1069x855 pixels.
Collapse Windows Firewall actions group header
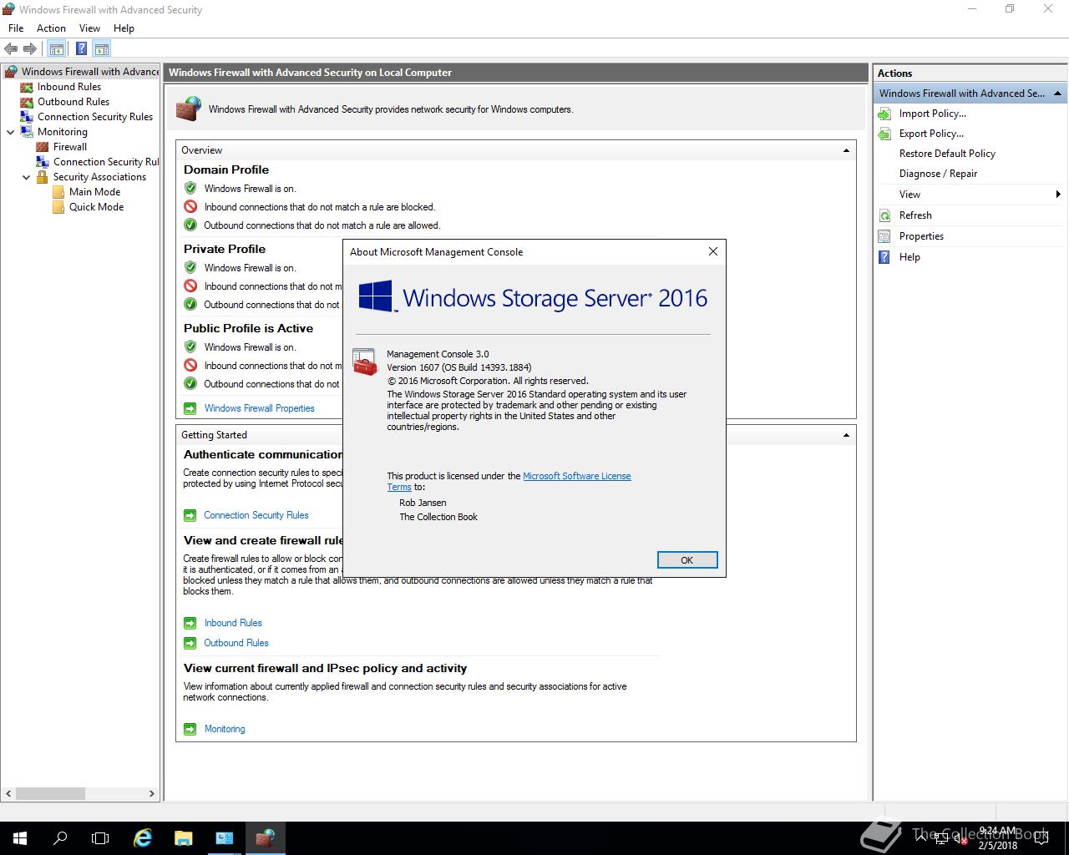pyautogui.click(x=1057, y=94)
